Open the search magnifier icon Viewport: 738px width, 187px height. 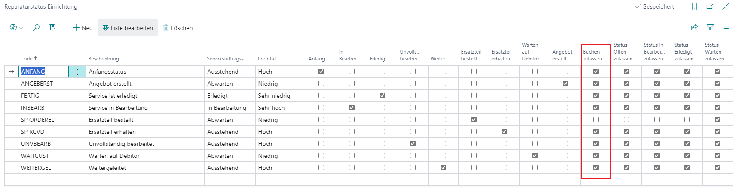point(36,28)
